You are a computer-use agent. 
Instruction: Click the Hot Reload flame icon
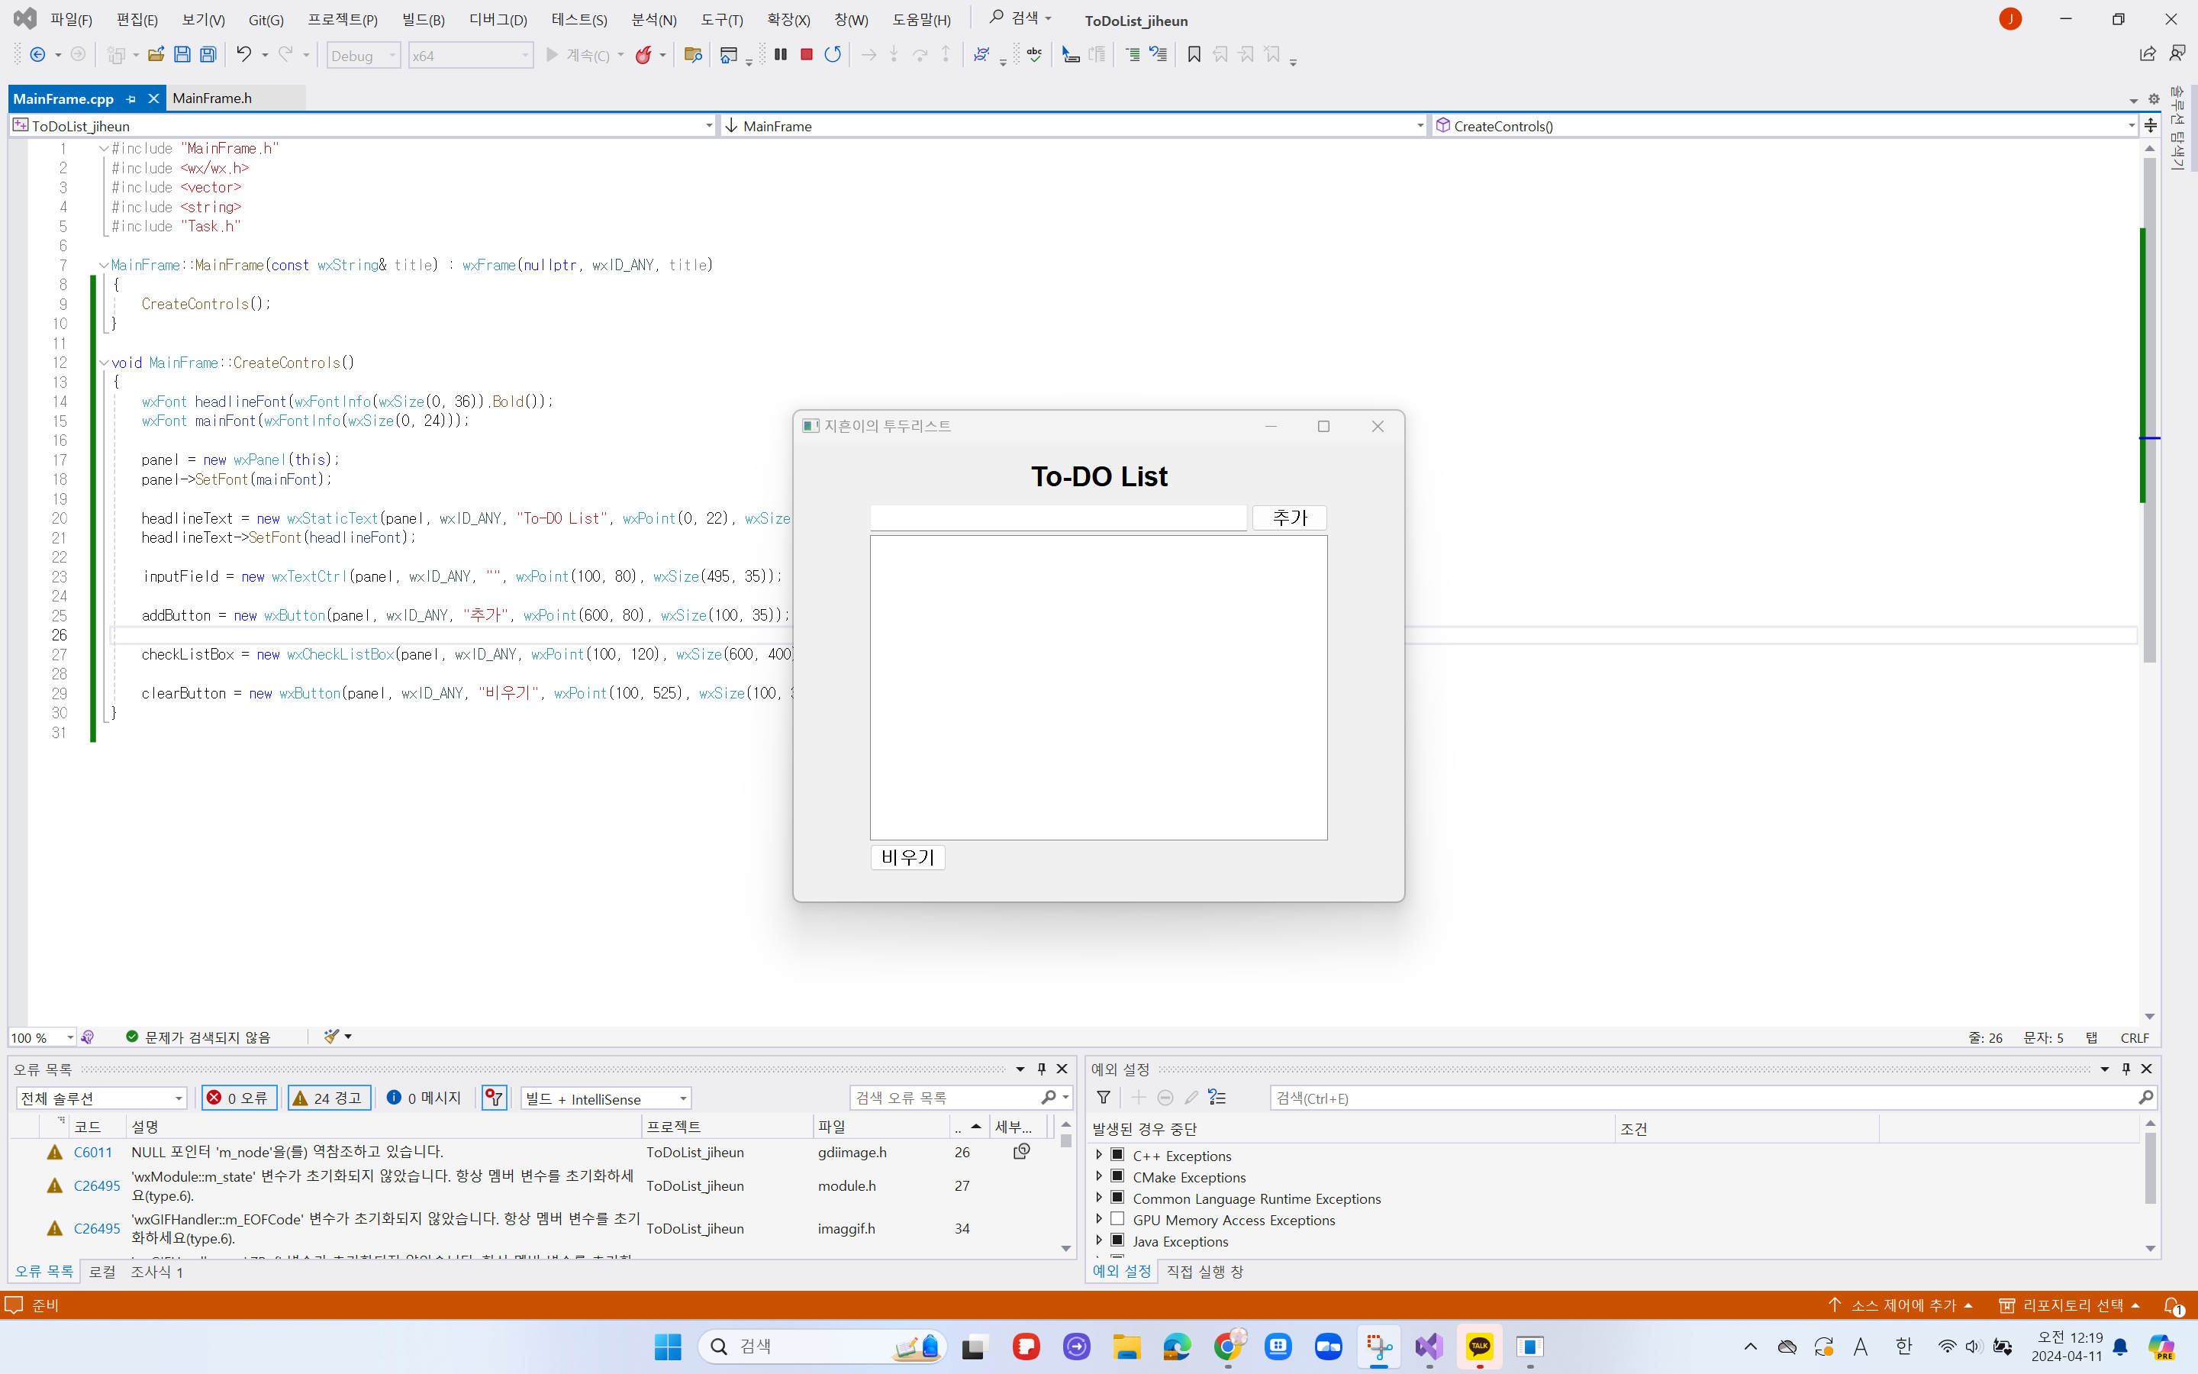643,54
